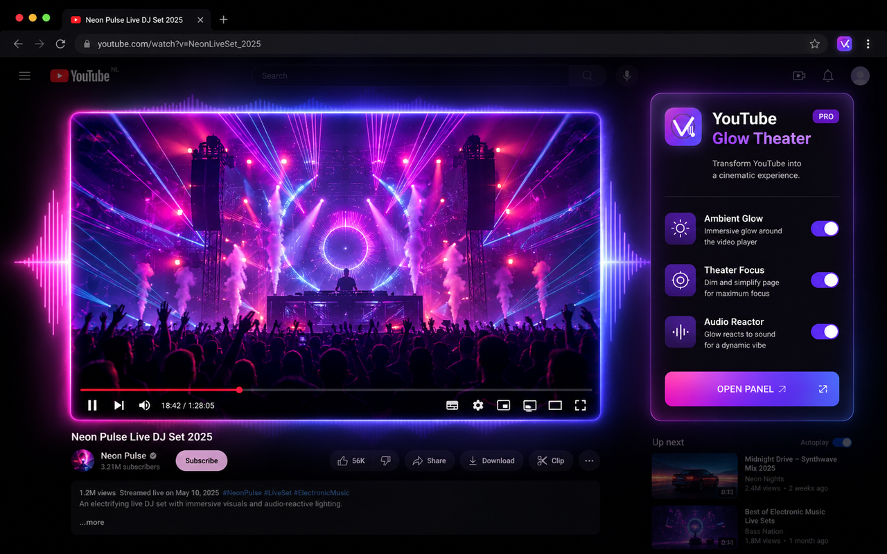Click the Audio Reactor waveform icon

click(680, 332)
